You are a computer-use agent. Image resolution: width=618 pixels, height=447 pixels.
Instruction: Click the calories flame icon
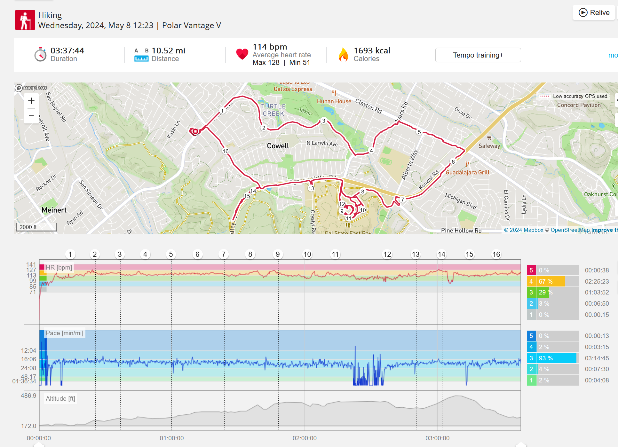pyautogui.click(x=343, y=55)
